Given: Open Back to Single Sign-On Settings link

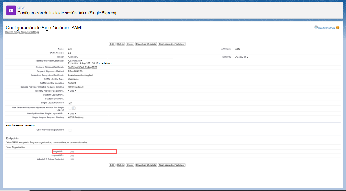Looking at the screenshot, I should [x=22, y=32].
